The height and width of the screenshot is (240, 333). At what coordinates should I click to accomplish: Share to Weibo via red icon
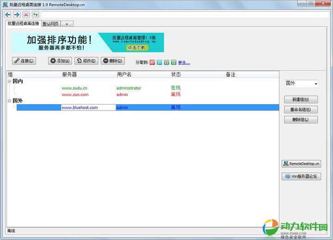pos(152,62)
